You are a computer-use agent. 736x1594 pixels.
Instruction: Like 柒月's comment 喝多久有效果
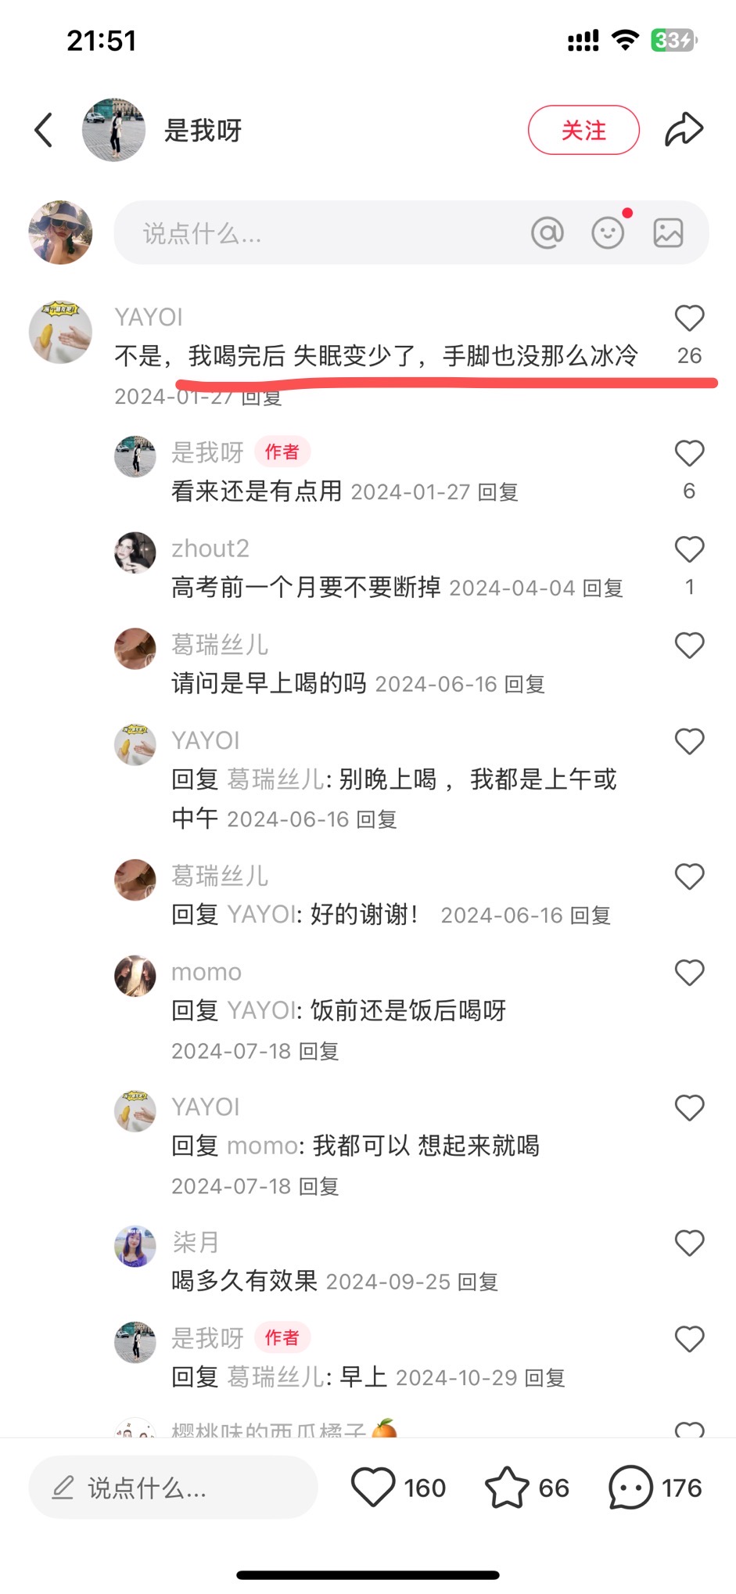point(689,1243)
